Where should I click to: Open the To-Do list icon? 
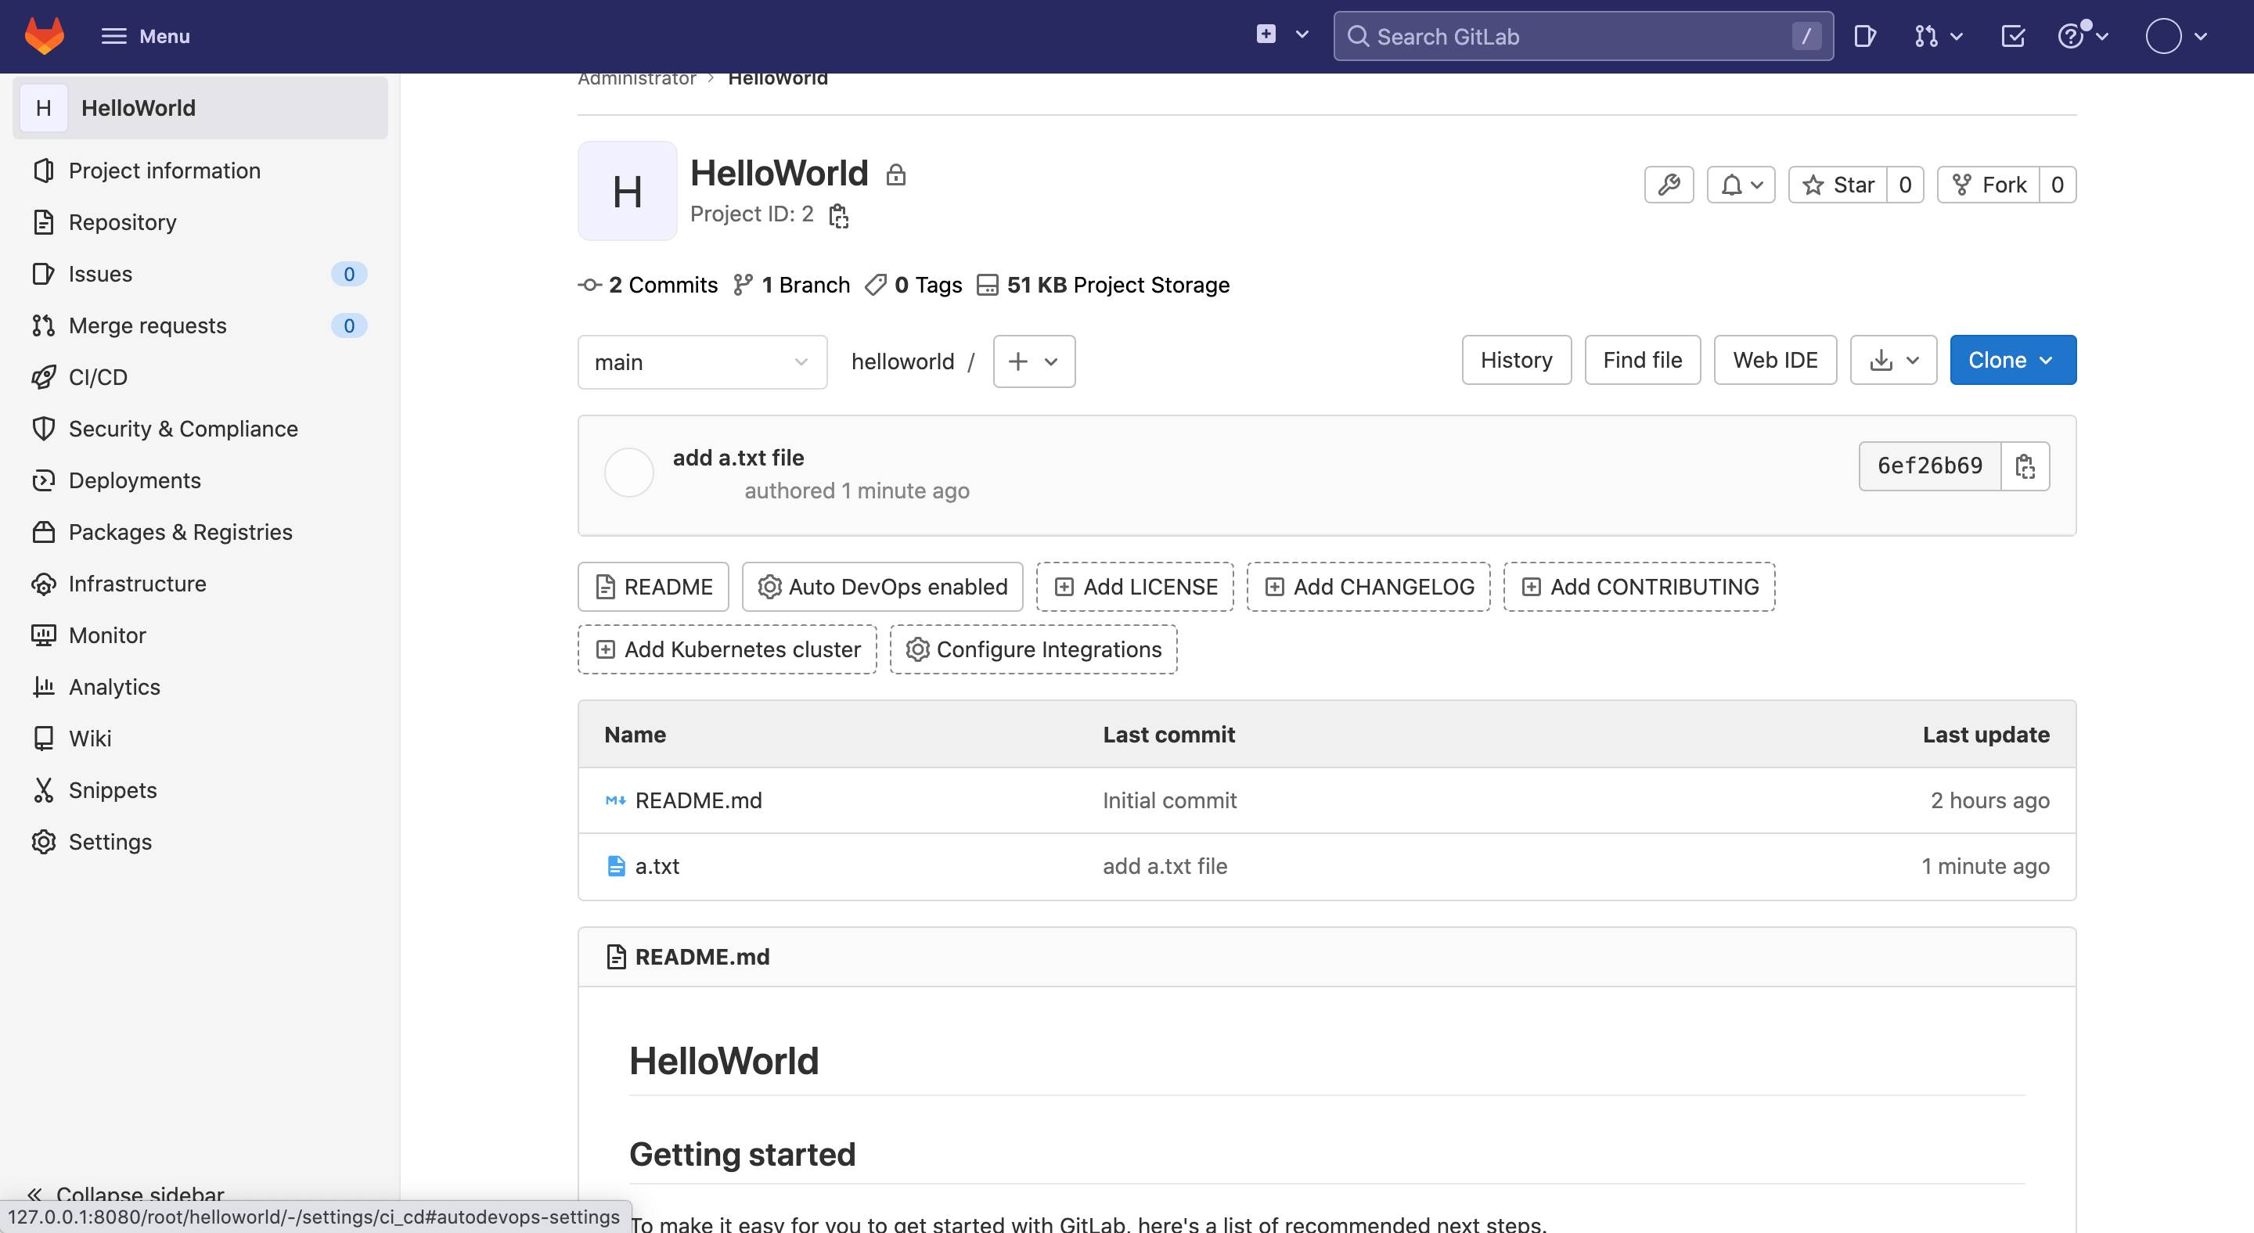(2012, 36)
